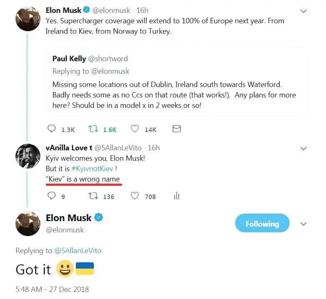Expand options chevron on vAnilla Love t tweet

click(303, 148)
